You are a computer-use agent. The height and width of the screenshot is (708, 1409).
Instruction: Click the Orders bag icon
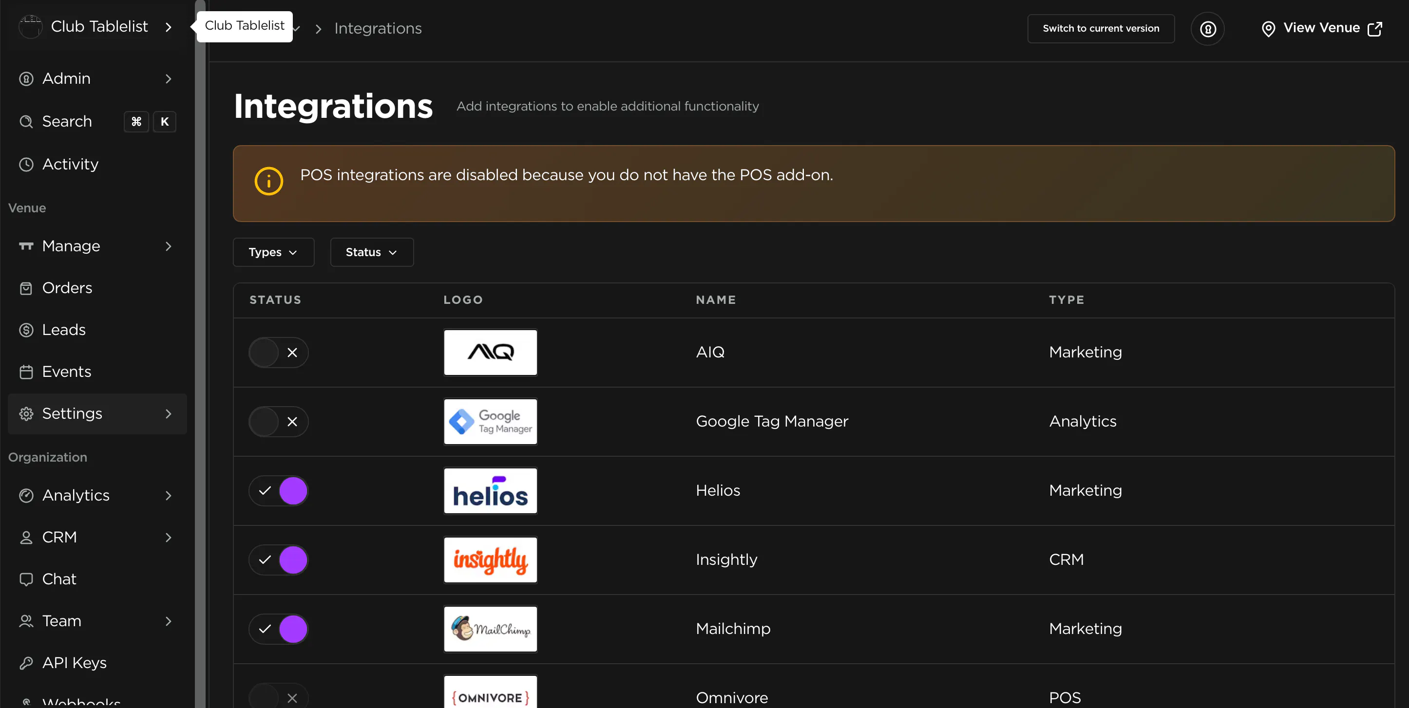click(x=26, y=288)
